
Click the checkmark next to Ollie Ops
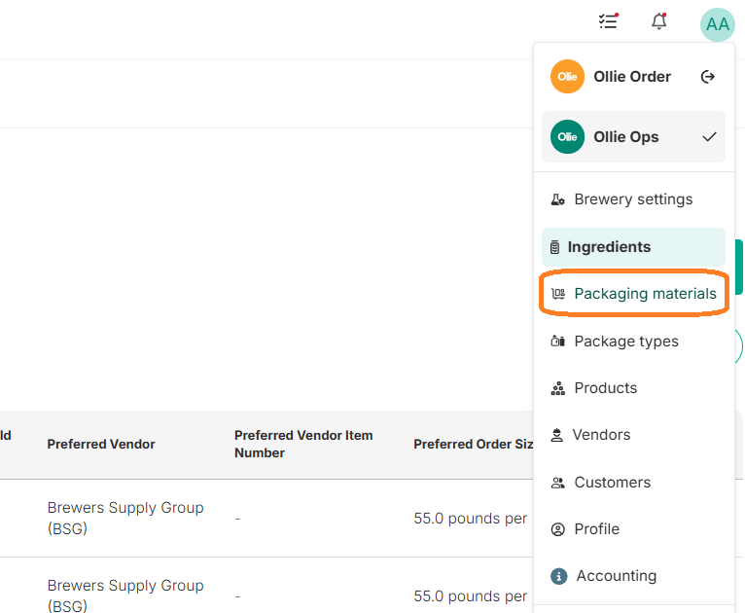(x=709, y=137)
